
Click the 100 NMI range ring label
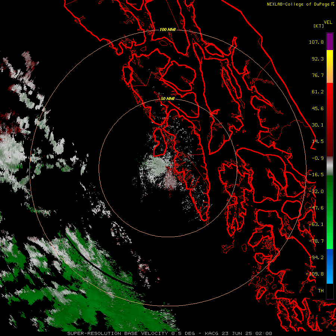pos(168,29)
